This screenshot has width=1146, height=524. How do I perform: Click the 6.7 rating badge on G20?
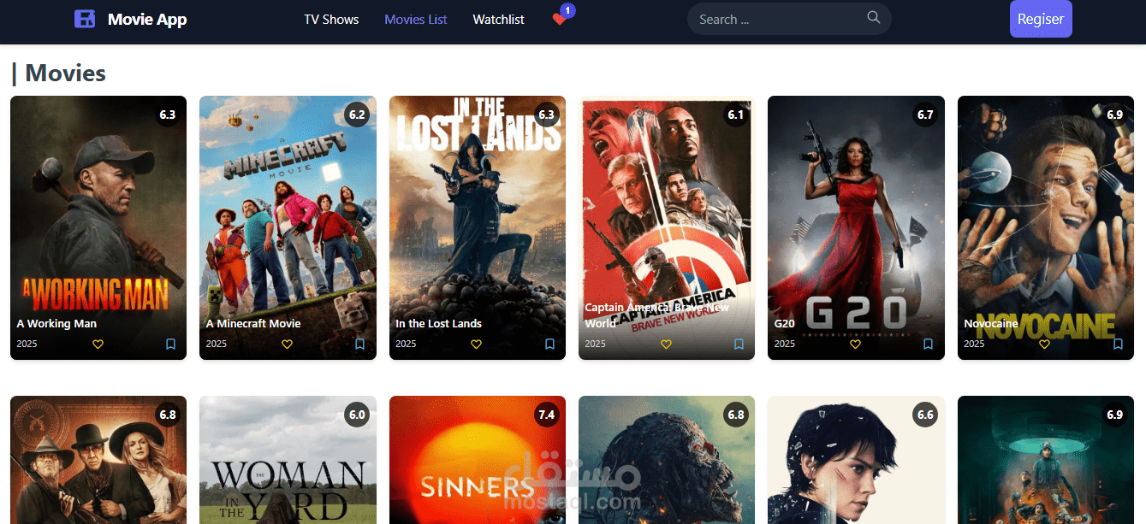point(925,115)
